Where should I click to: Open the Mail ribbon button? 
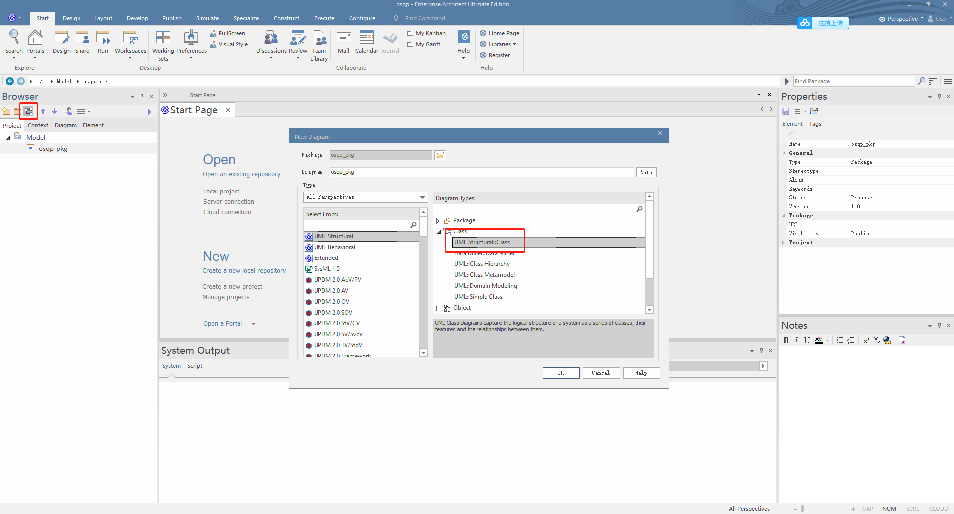(343, 42)
